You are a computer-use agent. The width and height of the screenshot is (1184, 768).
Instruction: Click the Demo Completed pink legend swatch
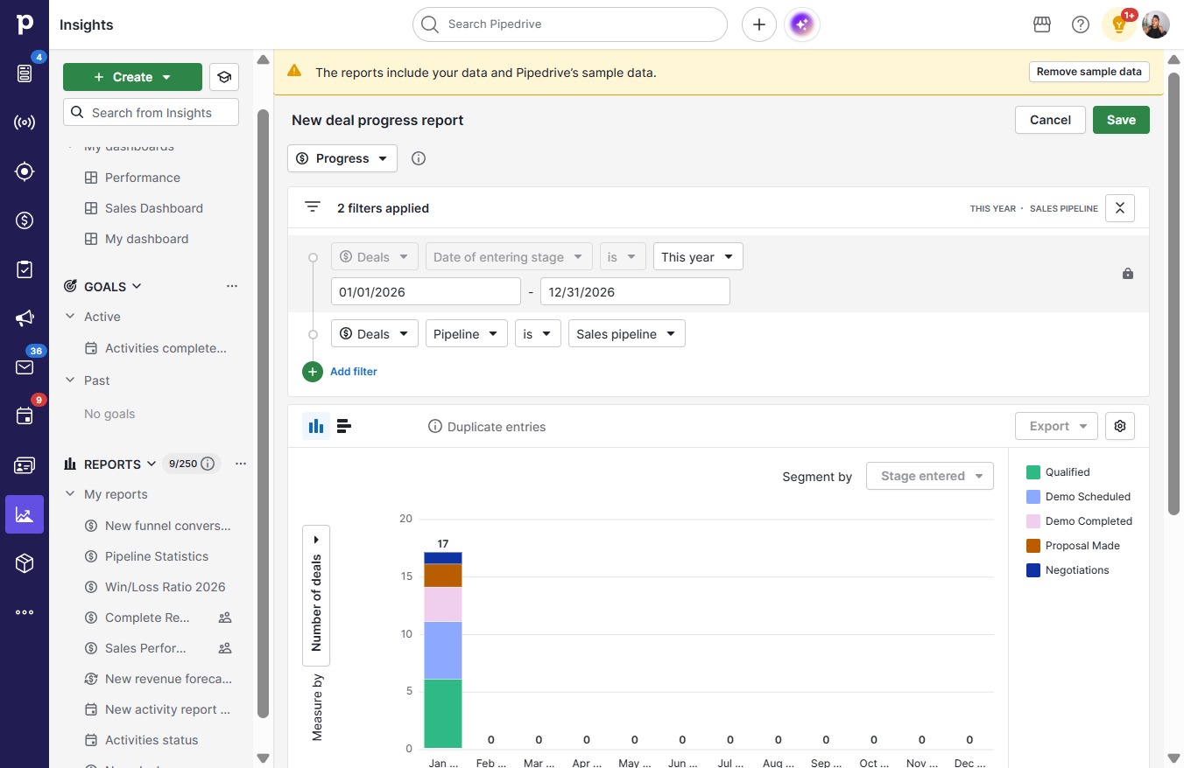pos(1033,521)
